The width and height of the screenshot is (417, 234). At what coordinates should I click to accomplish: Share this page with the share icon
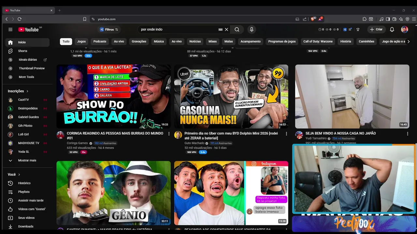(305, 19)
